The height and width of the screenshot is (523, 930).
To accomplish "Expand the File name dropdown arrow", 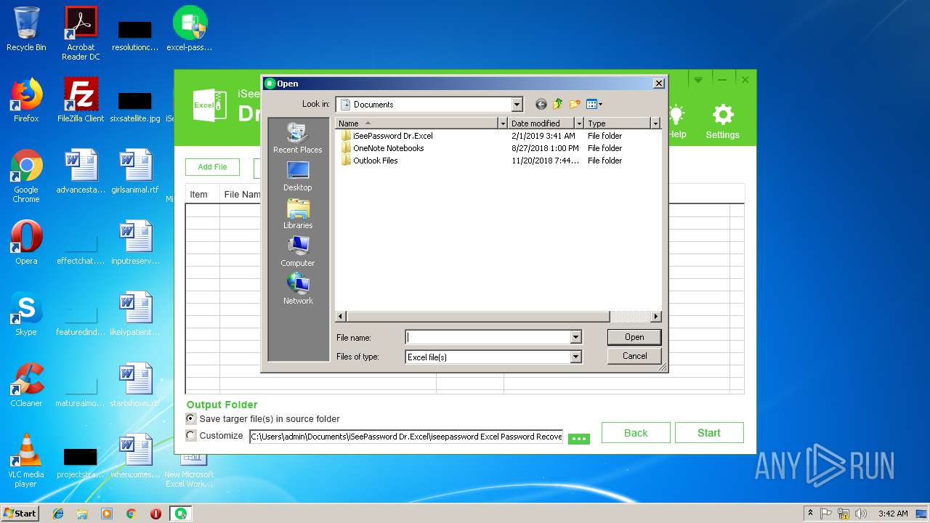I will point(575,337).
